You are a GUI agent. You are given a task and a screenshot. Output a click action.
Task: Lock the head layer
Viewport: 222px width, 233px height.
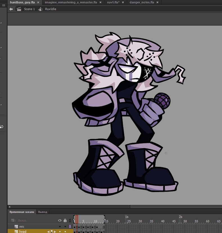[65, 232]
